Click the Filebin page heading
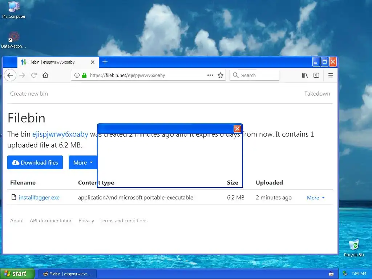Image resolution: width=372 pixels, height=279 pixels. pos(26,118)
